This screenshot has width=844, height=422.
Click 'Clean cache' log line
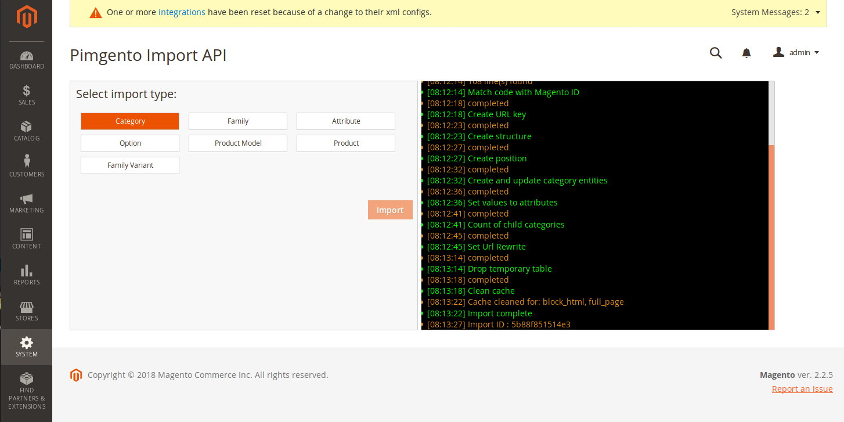click(x=471, y=291)
